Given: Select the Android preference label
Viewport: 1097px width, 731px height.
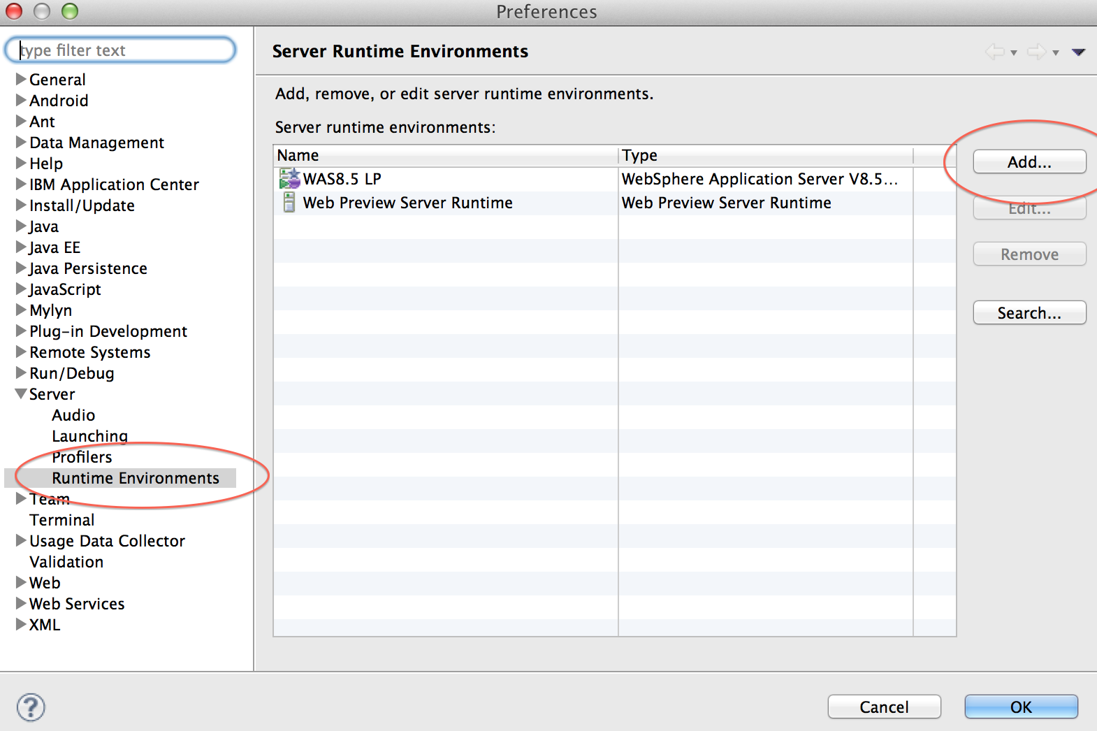Looking at the screenshot, I should point(59,101).
